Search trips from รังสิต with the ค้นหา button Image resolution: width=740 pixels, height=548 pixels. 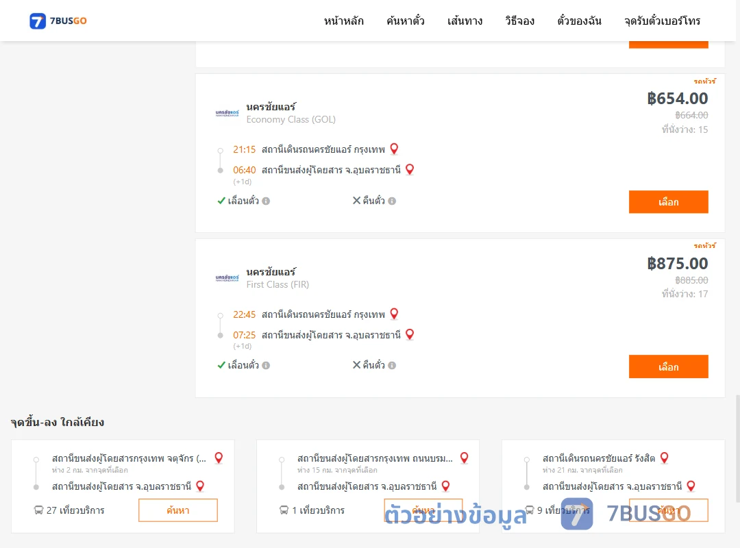[668, 510]
